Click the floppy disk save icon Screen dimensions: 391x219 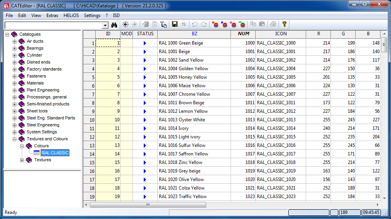coord(175,24)
